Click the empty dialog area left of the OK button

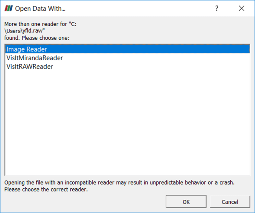coord(85,202)
